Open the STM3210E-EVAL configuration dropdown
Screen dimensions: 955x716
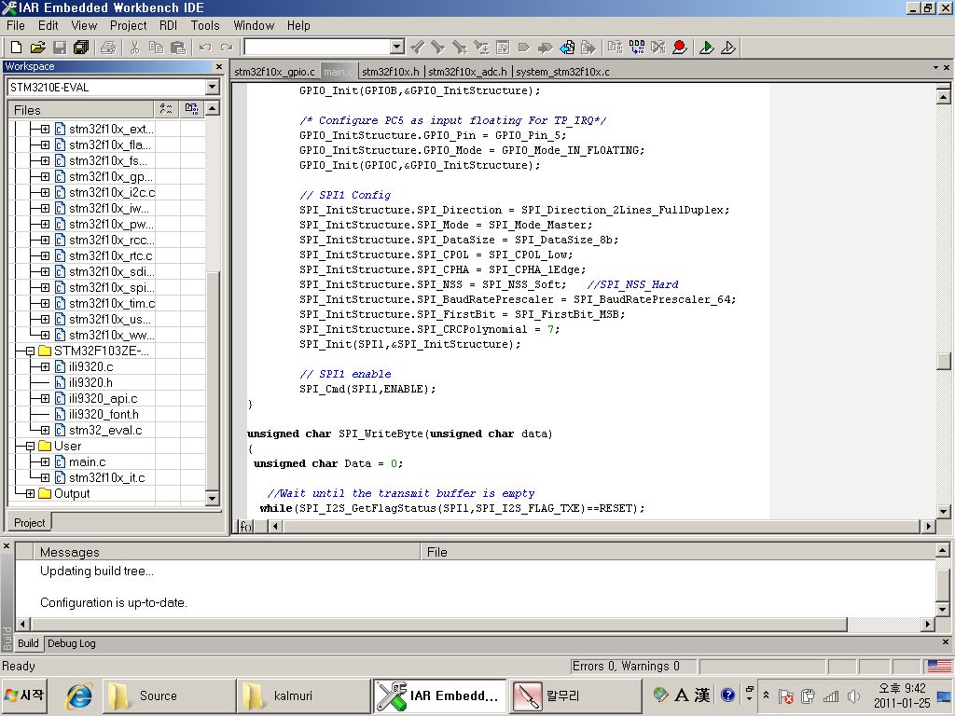pos(212,87)
